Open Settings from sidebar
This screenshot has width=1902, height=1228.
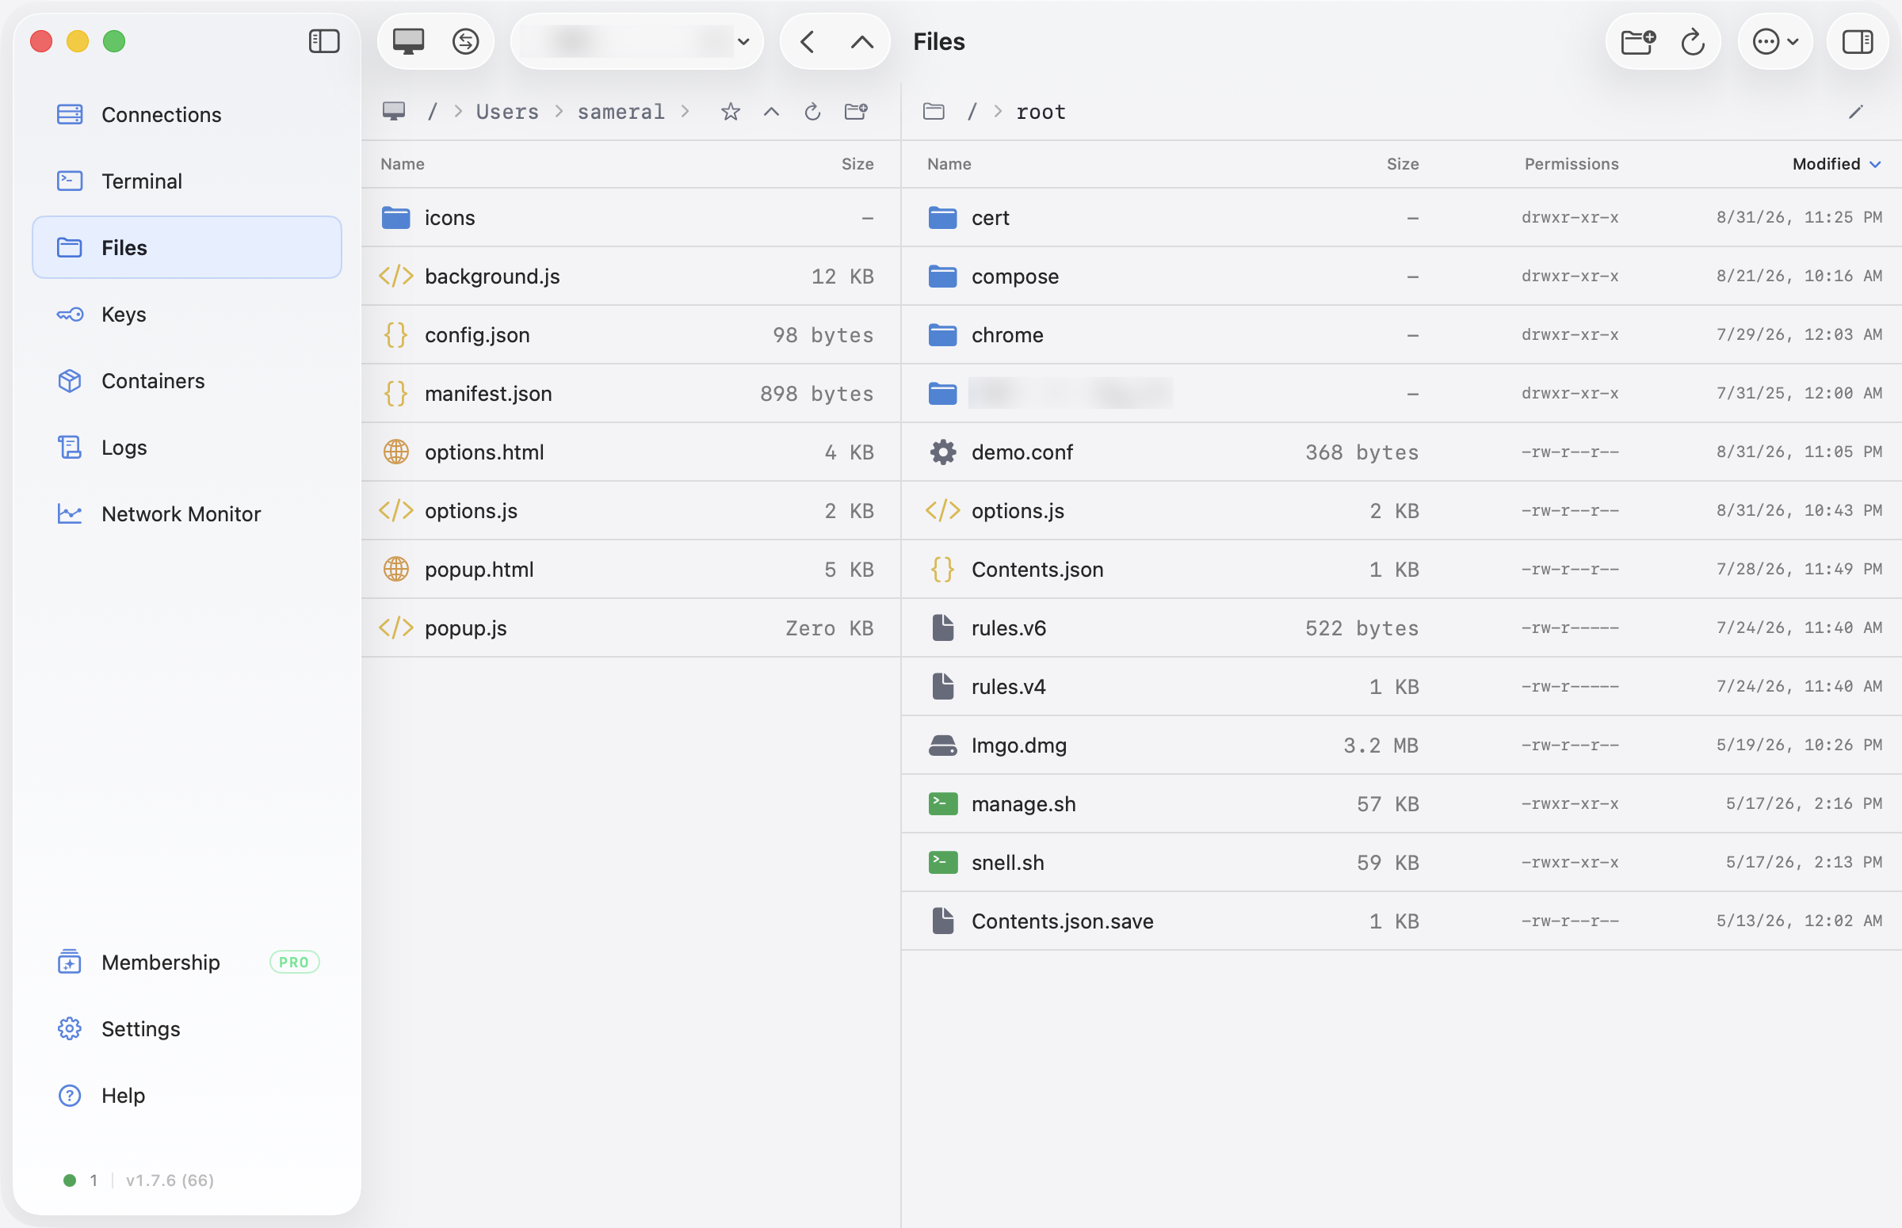[x=187, y=1028]
